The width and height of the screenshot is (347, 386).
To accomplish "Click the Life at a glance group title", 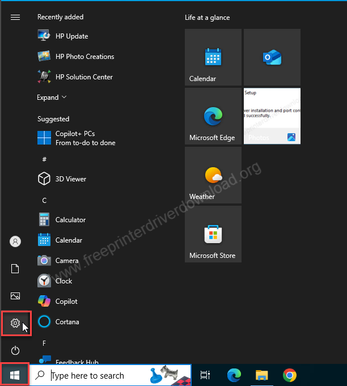I will click(208, 18).
